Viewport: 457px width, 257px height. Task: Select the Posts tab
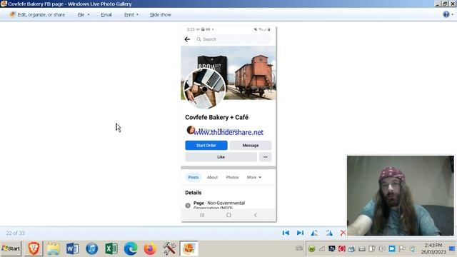tap(194, 177)
